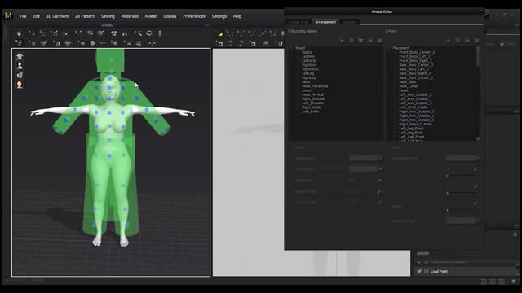
Task: Click the top slider in Point properties
Action: point(461,176)
